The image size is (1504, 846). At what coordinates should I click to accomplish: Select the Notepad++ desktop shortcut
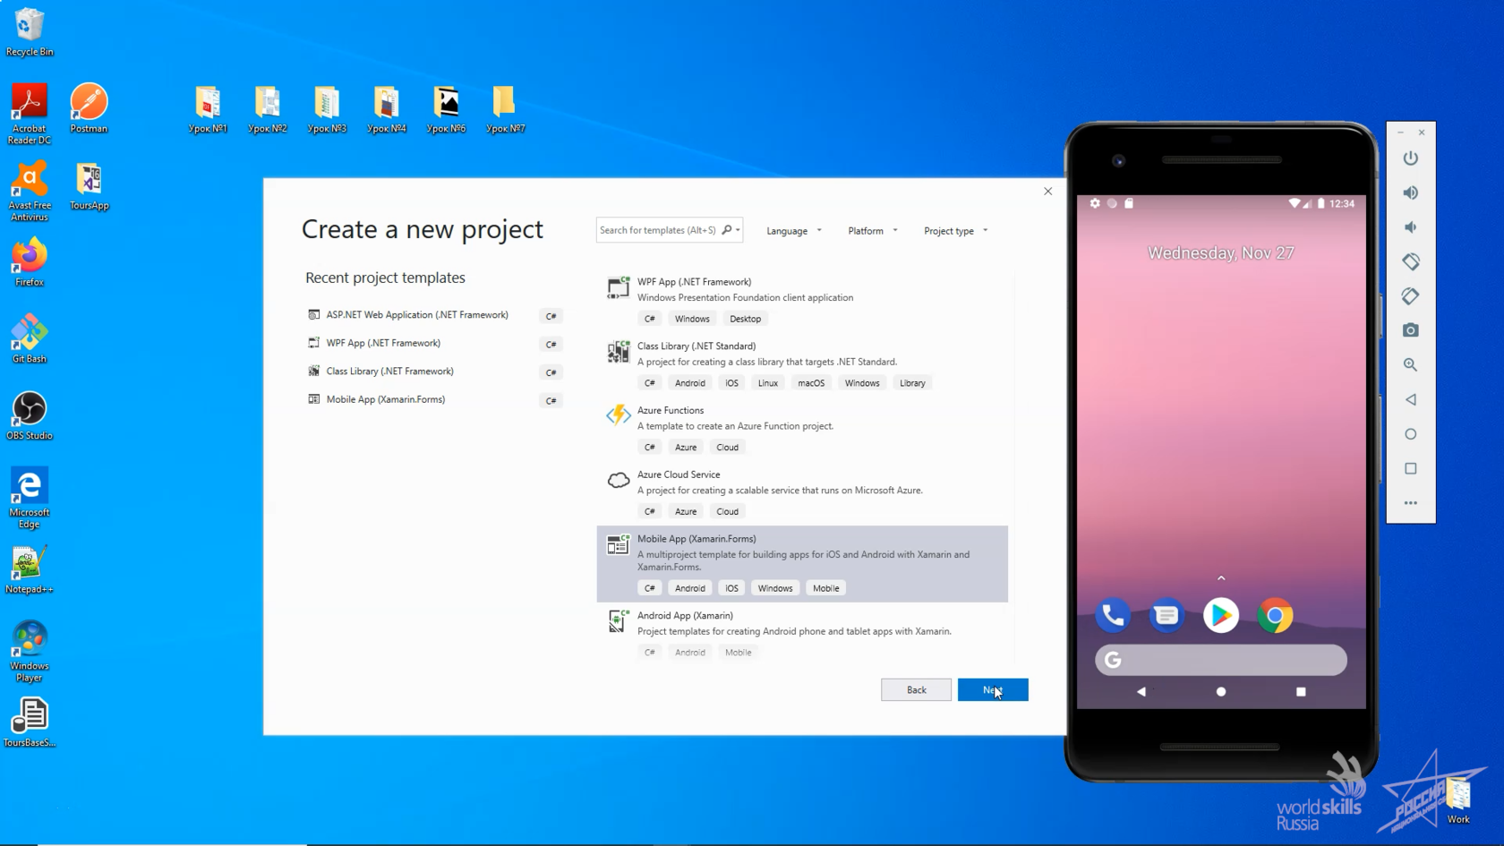point(29,569)
